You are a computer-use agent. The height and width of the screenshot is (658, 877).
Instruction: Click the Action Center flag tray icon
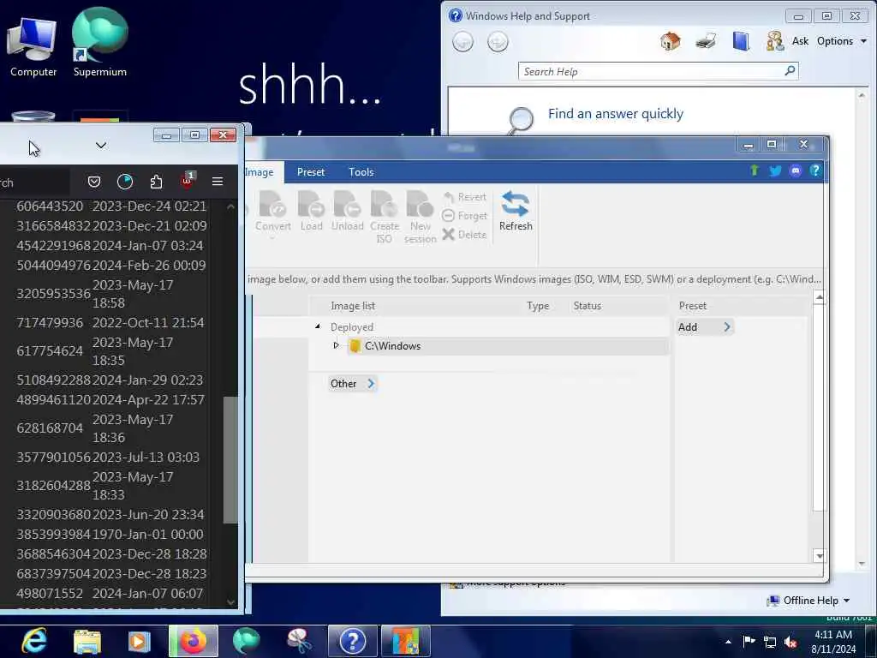point(749,641)
